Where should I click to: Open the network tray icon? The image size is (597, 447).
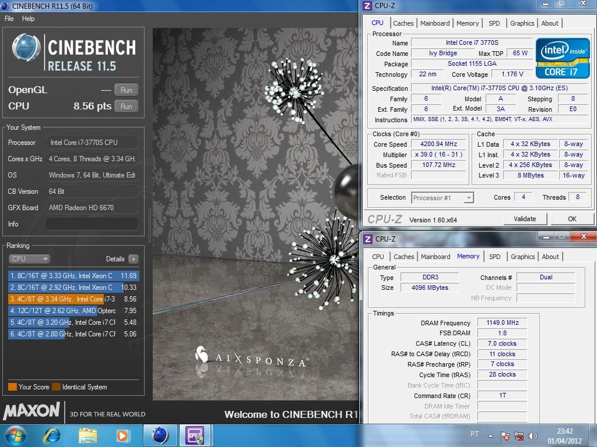(518, 436)
